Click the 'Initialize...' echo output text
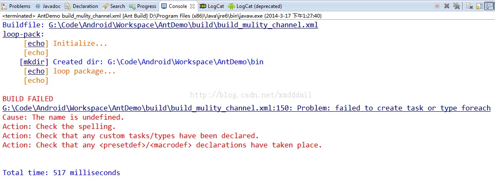 click(80, 43)
